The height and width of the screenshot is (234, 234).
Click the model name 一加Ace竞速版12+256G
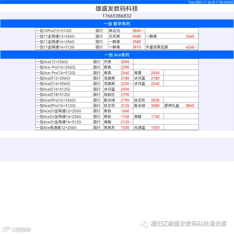coord(56,127)
